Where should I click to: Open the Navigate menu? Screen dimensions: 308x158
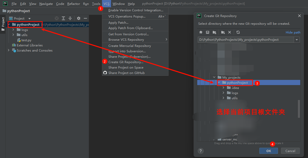click(x=46, y=4)
